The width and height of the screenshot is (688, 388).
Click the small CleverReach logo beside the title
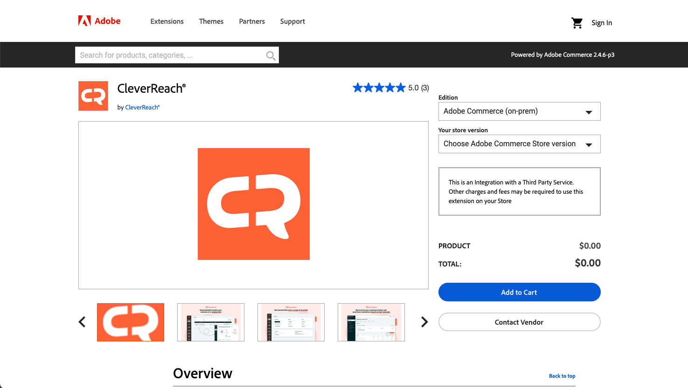tap(93, 96)
